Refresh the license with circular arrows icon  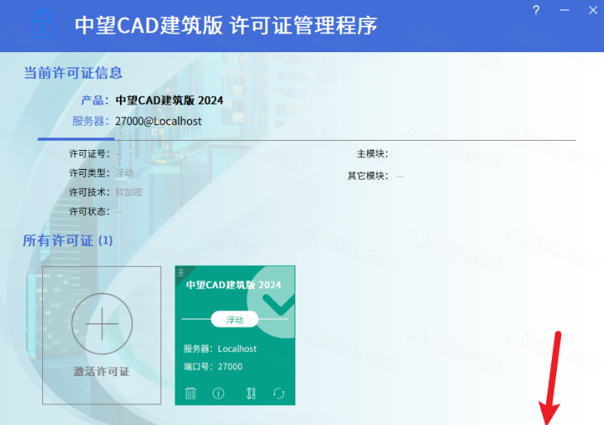tap(279, 394)
